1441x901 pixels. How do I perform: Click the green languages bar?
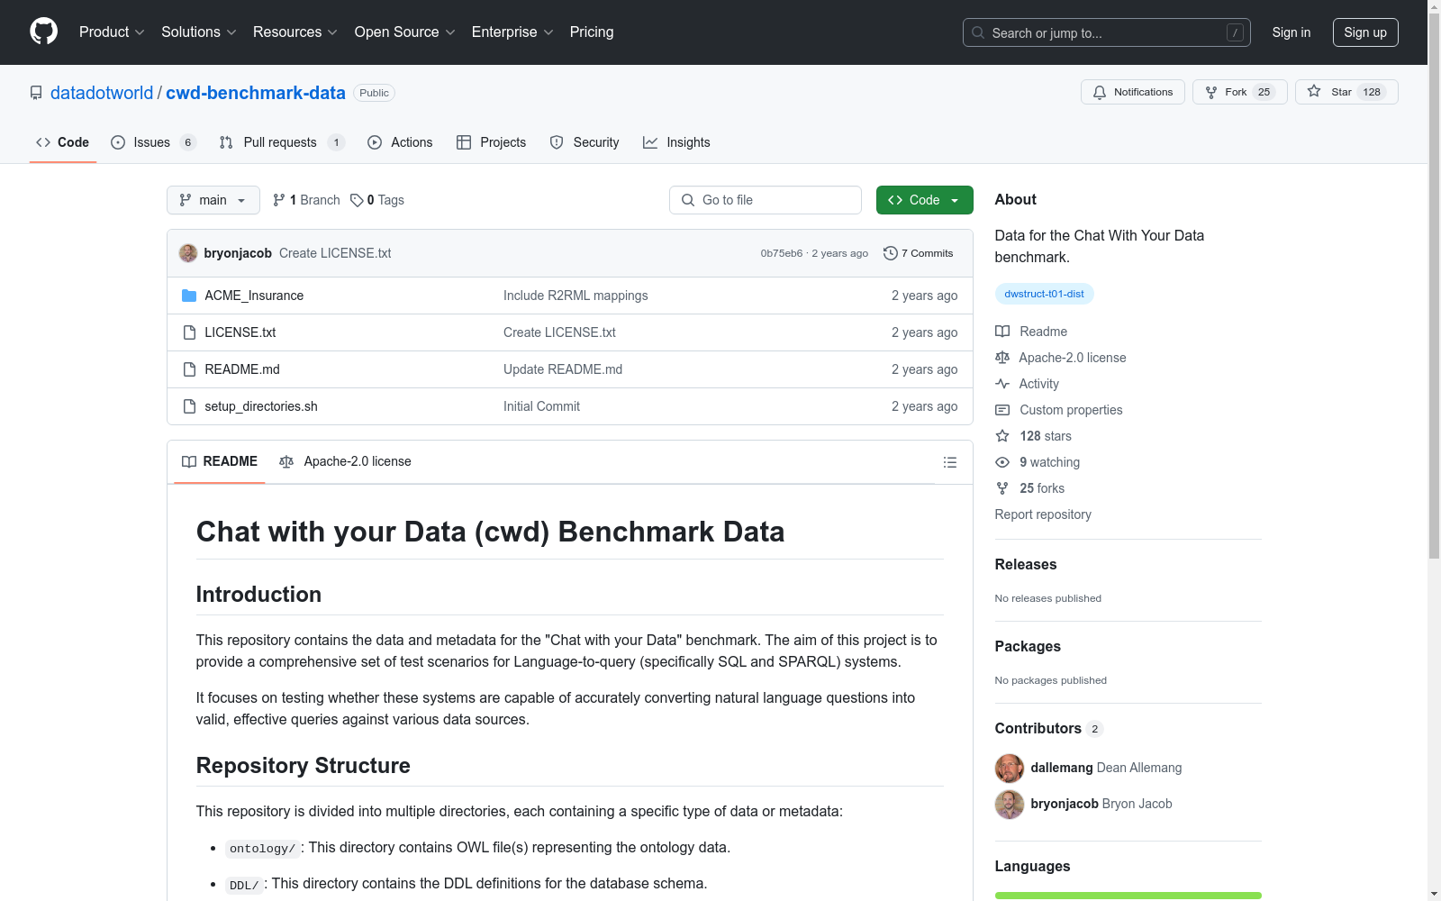pyautogui.click(x=1128, y=896)
